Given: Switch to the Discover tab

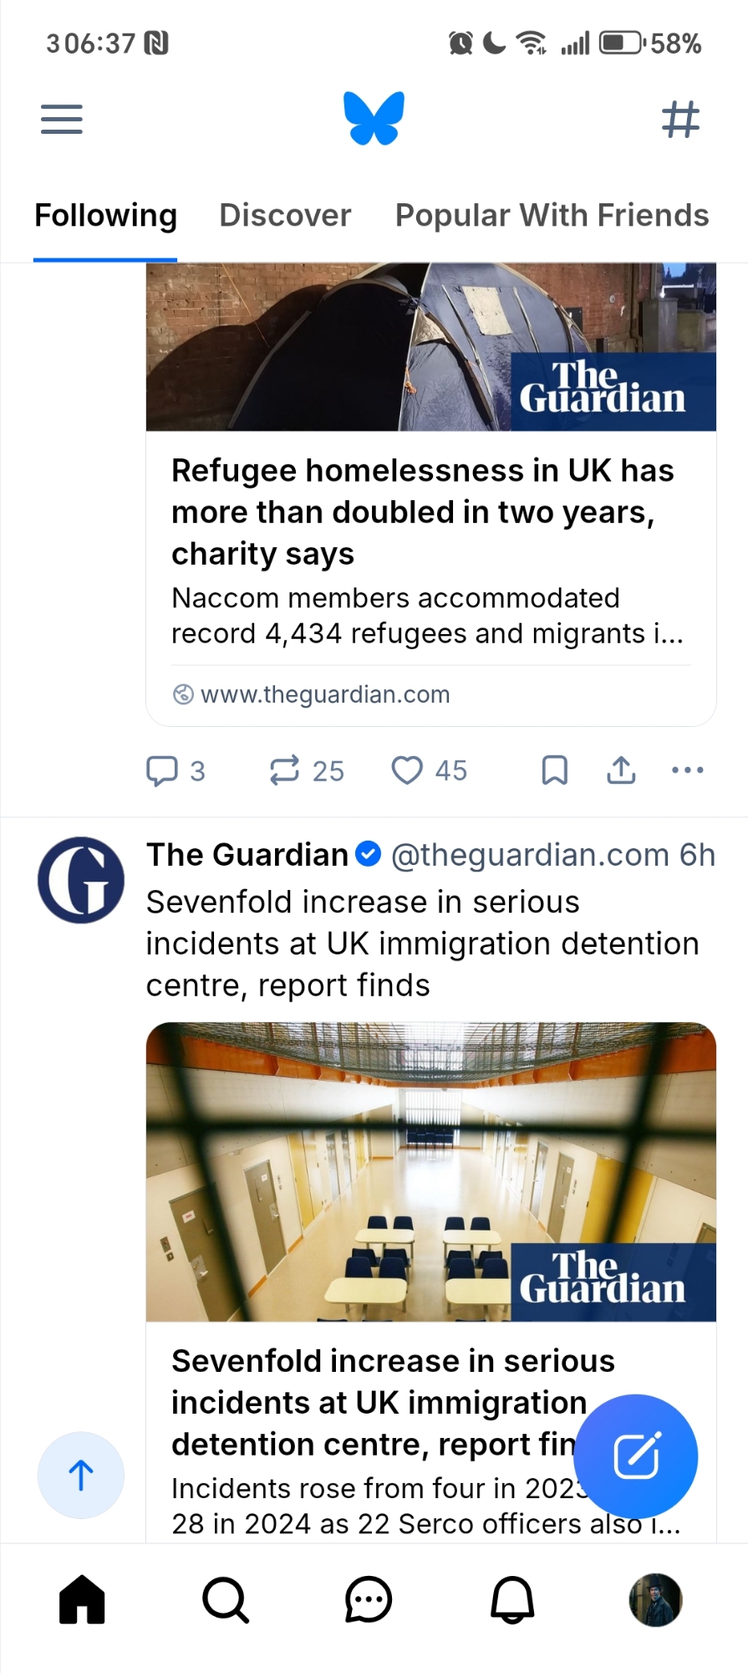Looking at the screenshot, I should [285, 216].
